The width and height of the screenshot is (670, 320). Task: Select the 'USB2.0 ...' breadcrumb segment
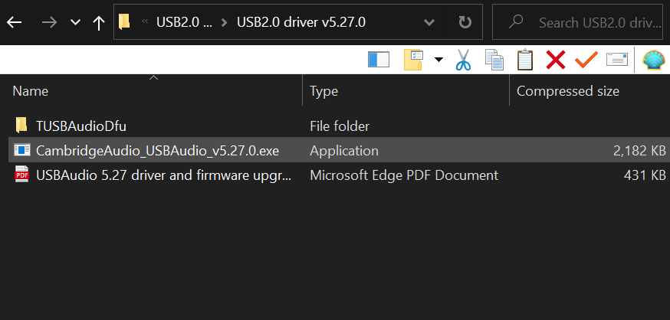click(x=184, y=22)
